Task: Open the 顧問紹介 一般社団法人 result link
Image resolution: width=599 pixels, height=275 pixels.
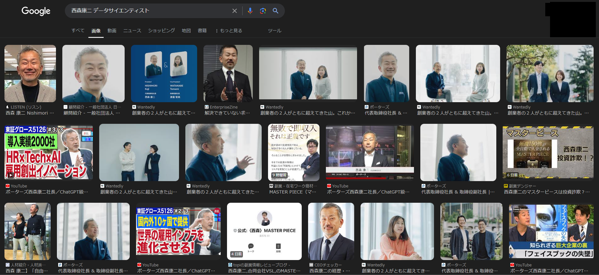Action: (92, 113)
